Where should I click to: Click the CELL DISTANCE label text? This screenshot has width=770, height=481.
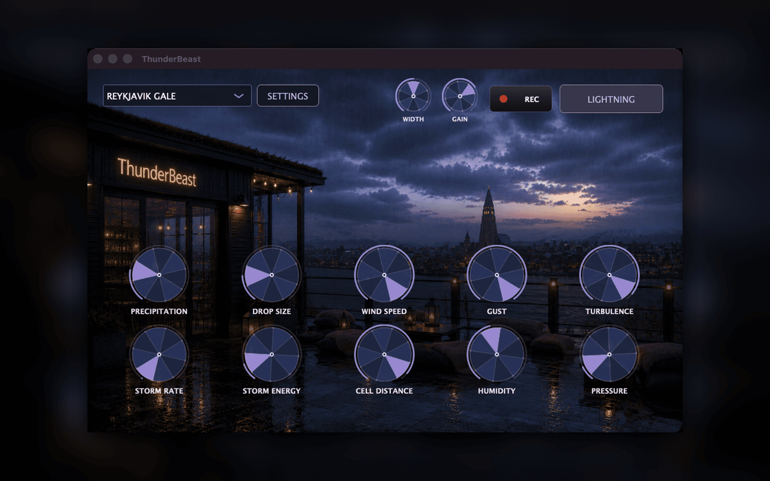[384, 391]
